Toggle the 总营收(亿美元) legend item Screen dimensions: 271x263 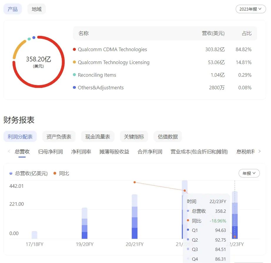[x=29, y=173]
